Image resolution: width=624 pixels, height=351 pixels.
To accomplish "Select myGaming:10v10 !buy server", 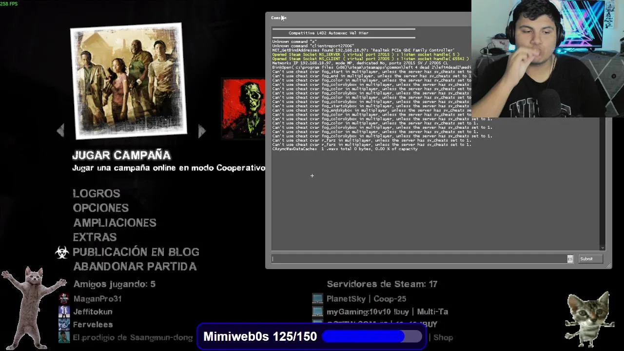I will tap(387, 312).
